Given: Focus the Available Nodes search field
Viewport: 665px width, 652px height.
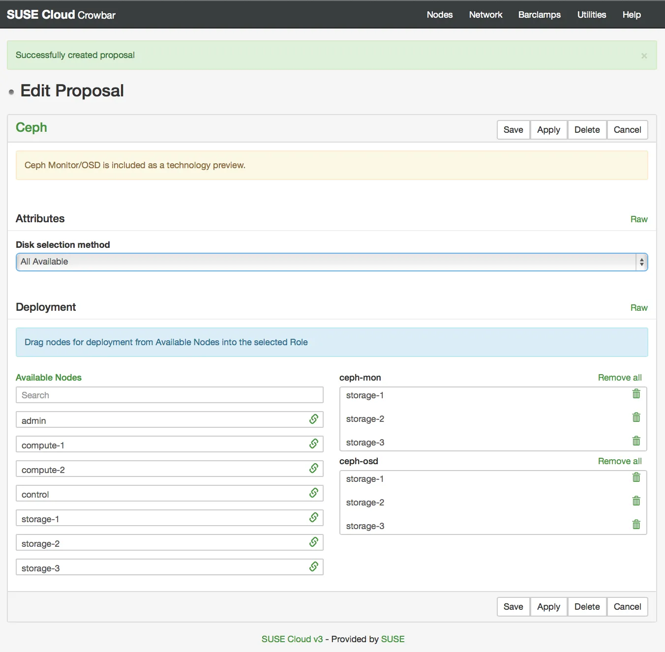Looking at the screenshot, I should point(170,395).
